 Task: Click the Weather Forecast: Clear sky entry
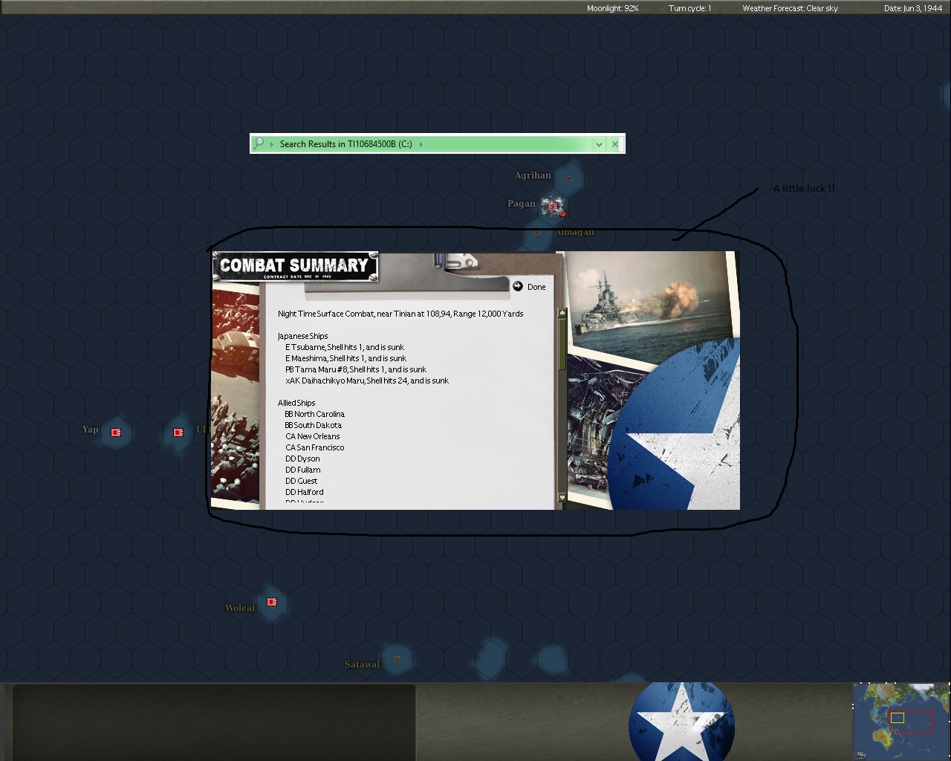[x=790, y=8]
